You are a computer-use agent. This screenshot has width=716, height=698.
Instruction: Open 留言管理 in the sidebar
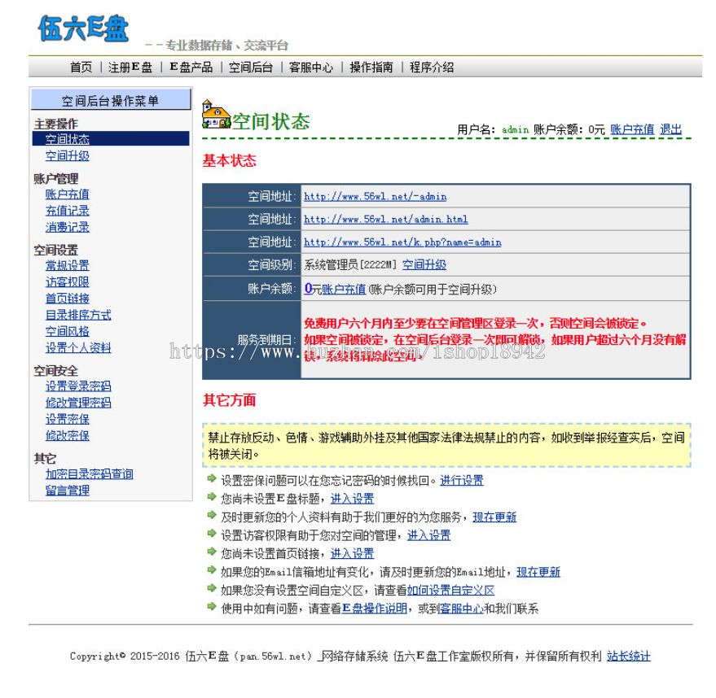click(67, 491)
